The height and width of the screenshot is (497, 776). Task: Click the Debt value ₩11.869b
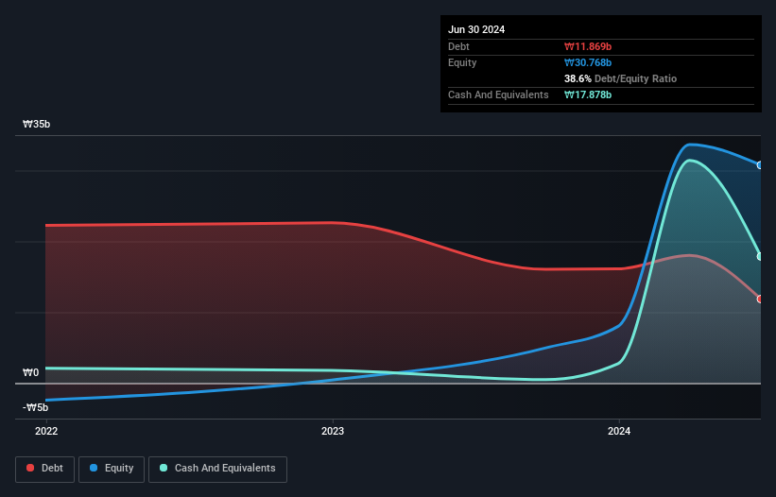pyautogui.click(x=588, y=46)
